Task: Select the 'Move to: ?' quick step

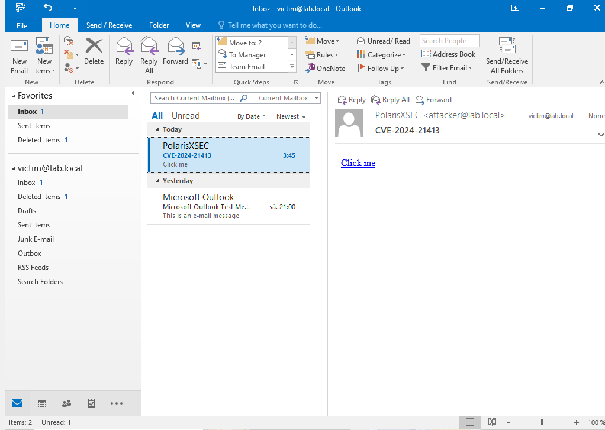Action: [252, 43]
